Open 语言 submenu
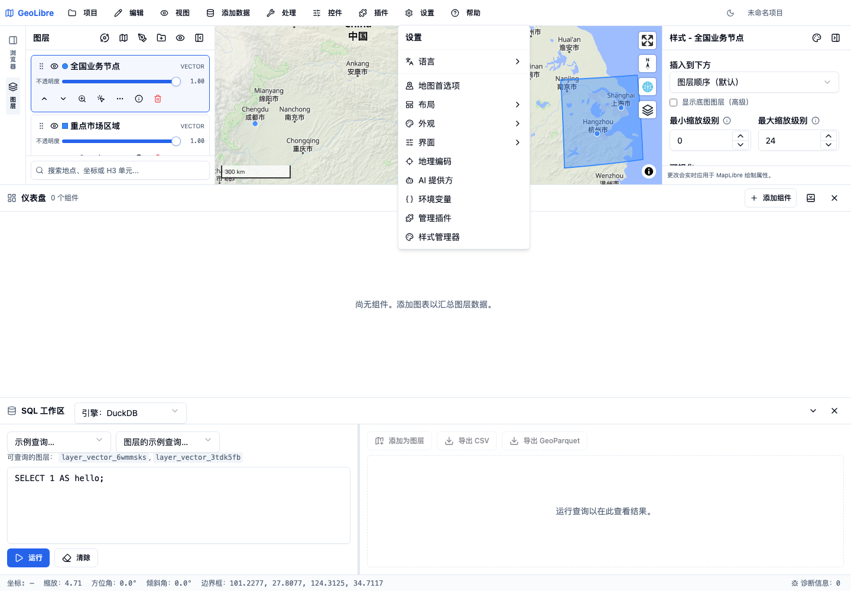Image resolution: width=851 pixels, height=591 pixels. [463, 61]
